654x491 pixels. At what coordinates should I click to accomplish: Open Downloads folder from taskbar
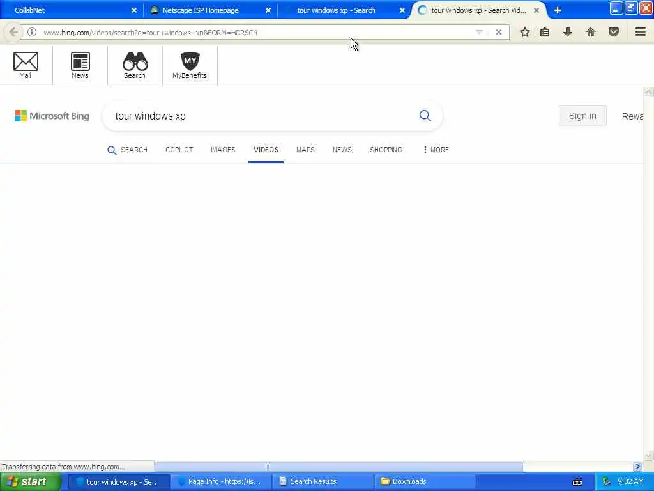point(424,481)
